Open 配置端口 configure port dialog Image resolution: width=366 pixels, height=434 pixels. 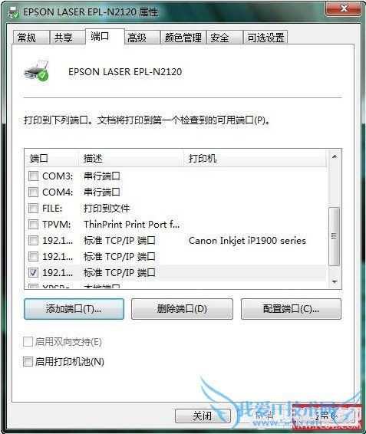pyautogui.click(x=291, y=309)
